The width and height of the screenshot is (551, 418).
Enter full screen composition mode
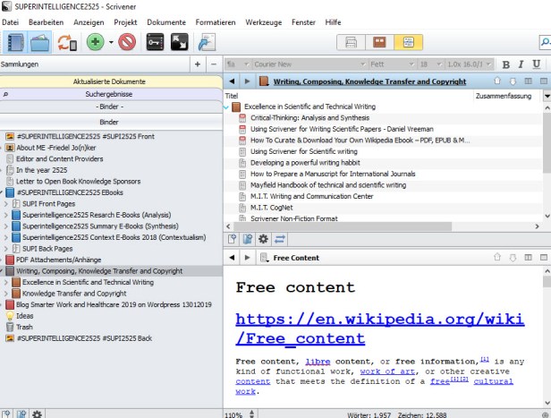point(179,42)
